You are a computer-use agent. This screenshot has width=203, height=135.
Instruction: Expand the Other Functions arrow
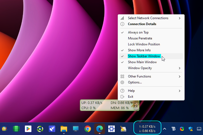pyautogui.click(x=179, y=76)
